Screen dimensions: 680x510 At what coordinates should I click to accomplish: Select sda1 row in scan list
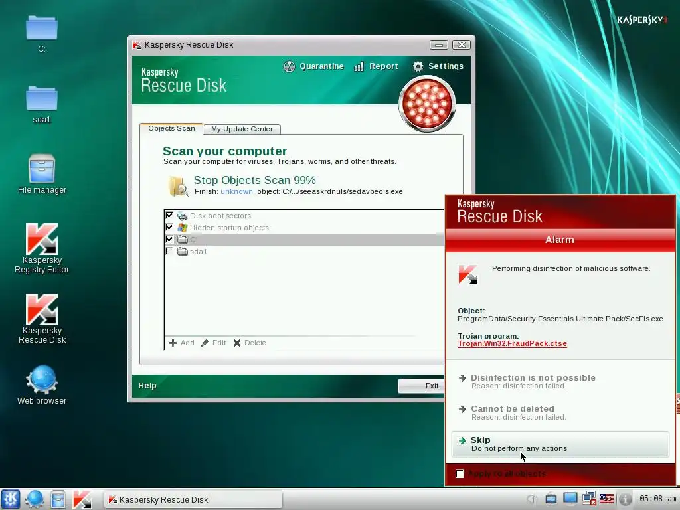click(304, 252)
